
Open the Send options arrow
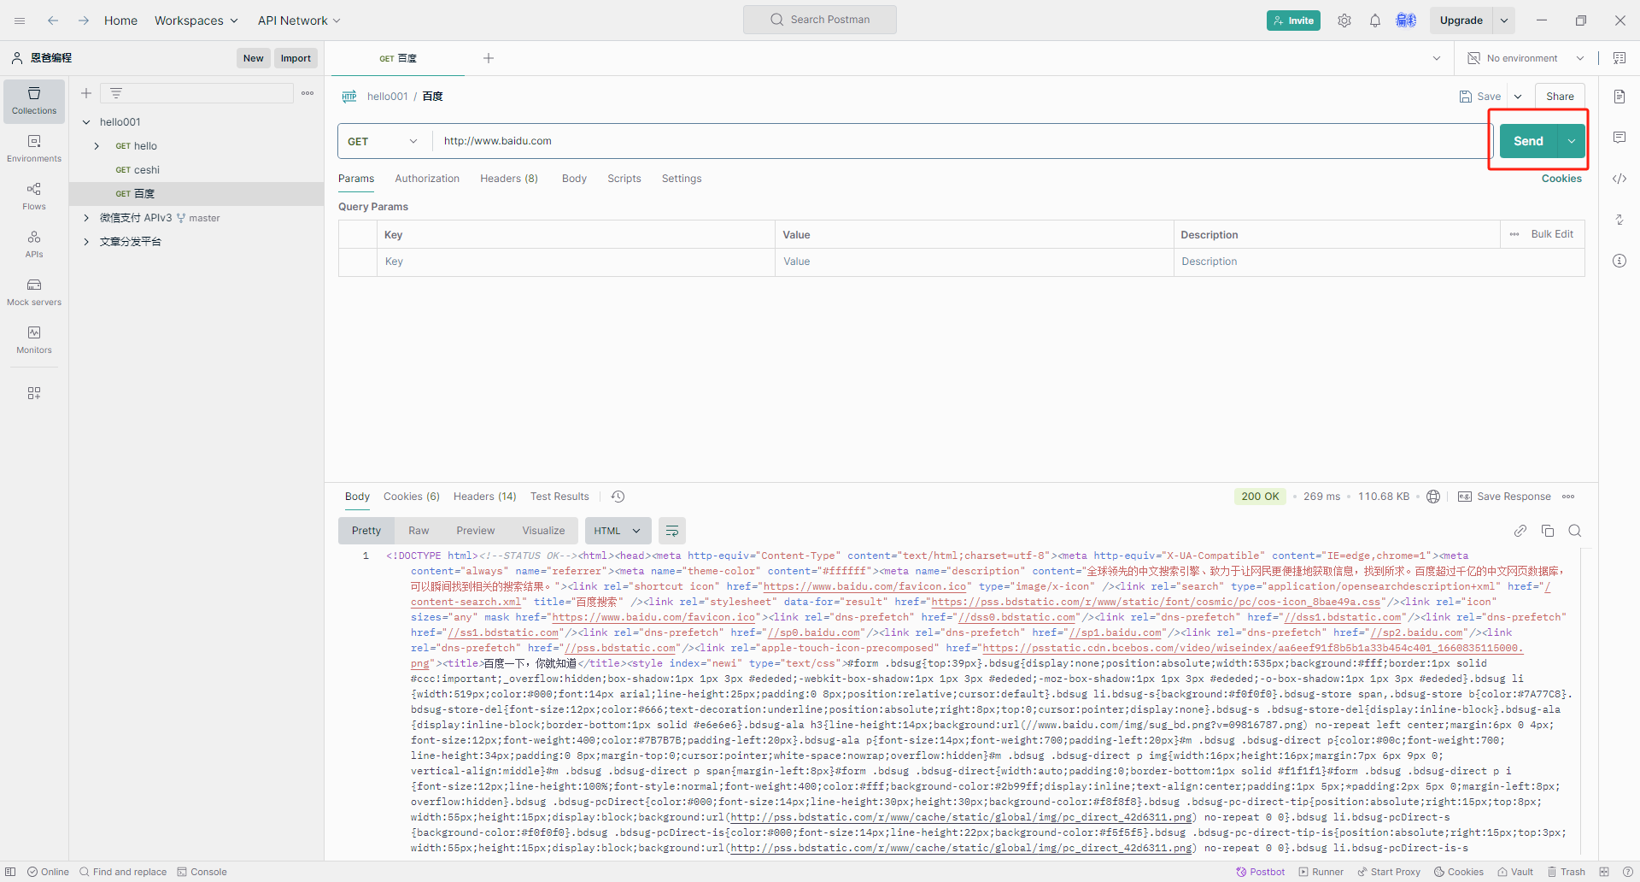coord(1572,141)
